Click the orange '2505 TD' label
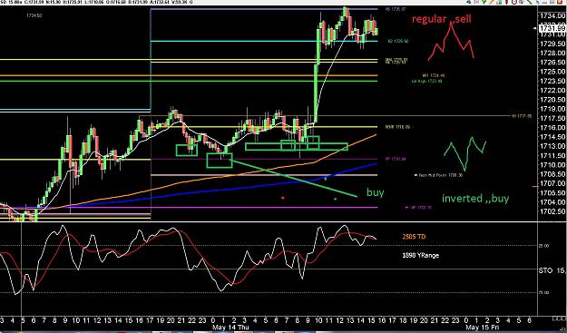Screen dimensions: 567x333 414,237
